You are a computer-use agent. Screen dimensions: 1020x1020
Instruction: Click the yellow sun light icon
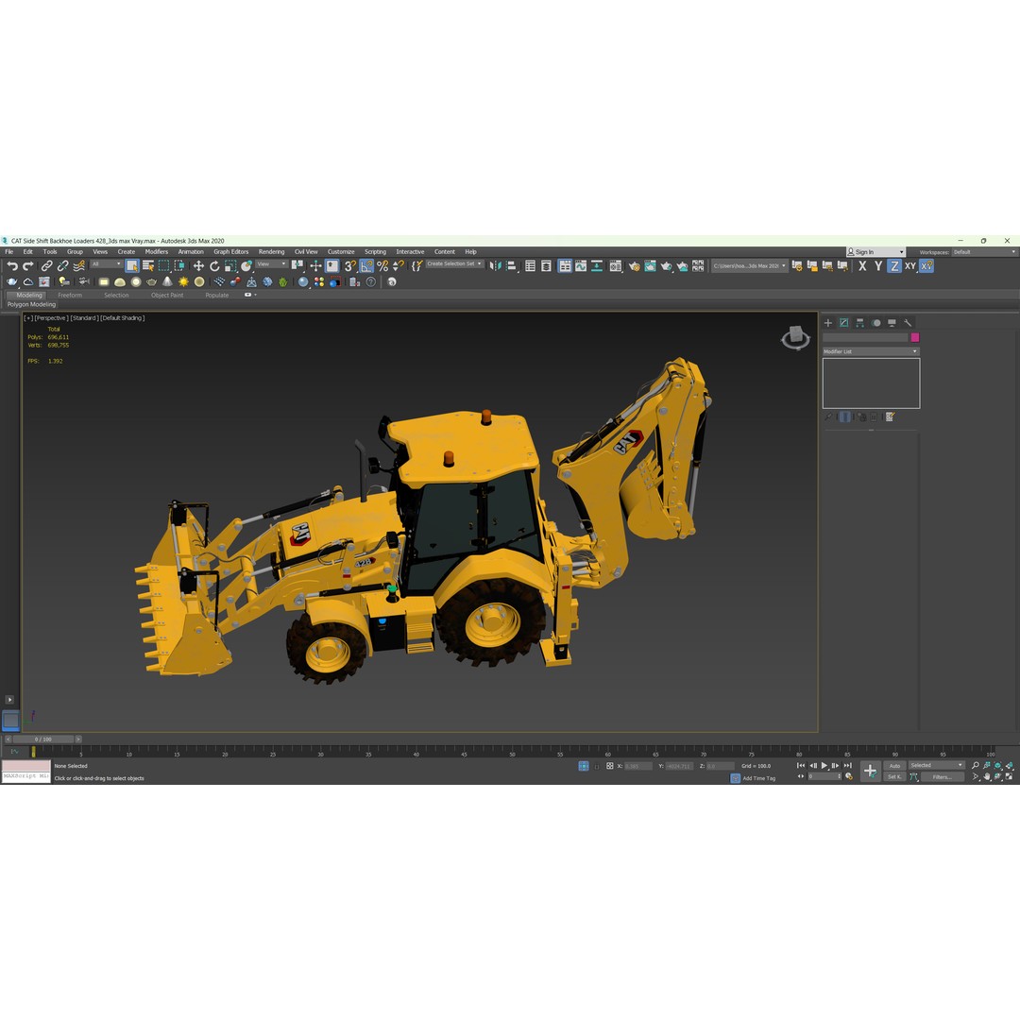(183, 281)
